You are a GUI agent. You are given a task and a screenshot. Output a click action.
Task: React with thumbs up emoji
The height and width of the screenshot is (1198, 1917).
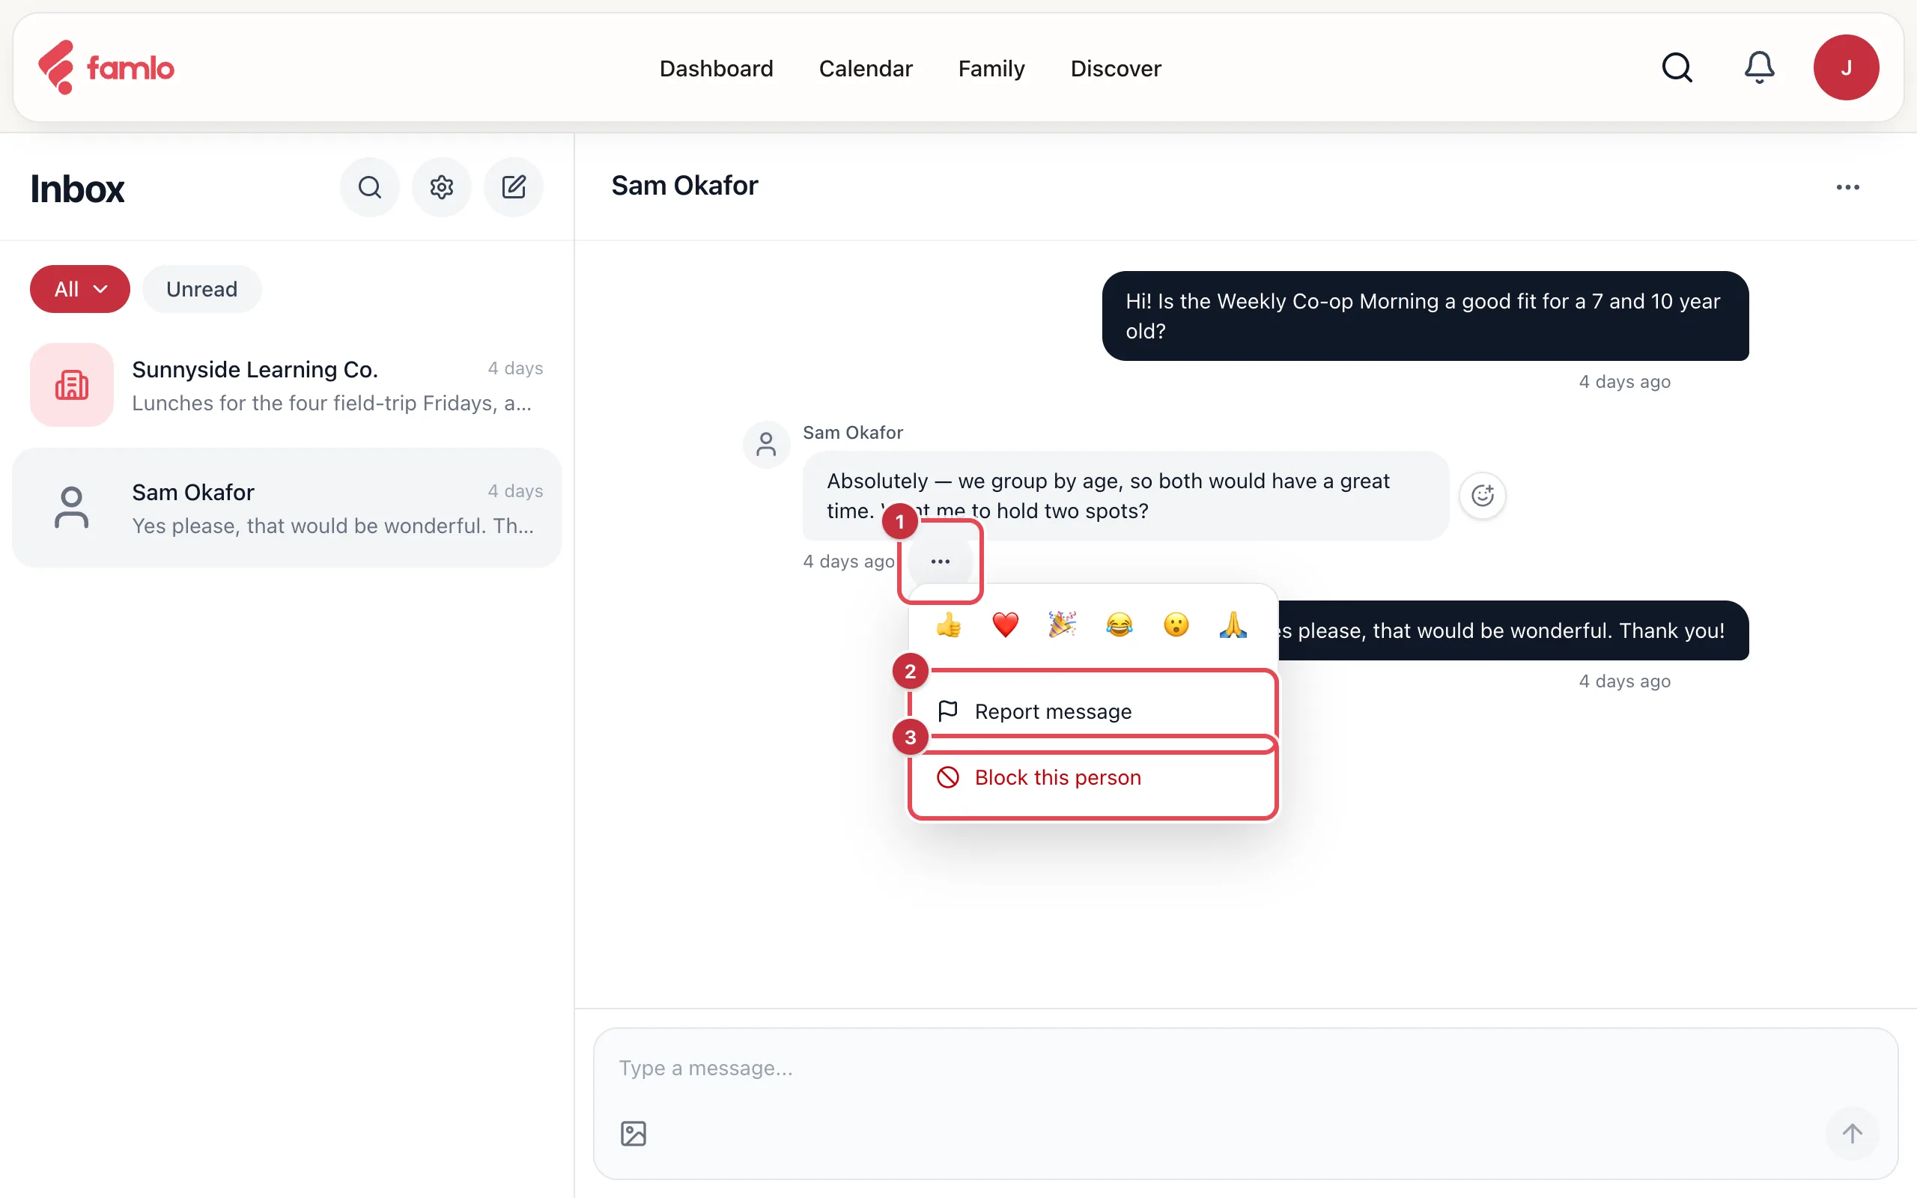point(948,625)
